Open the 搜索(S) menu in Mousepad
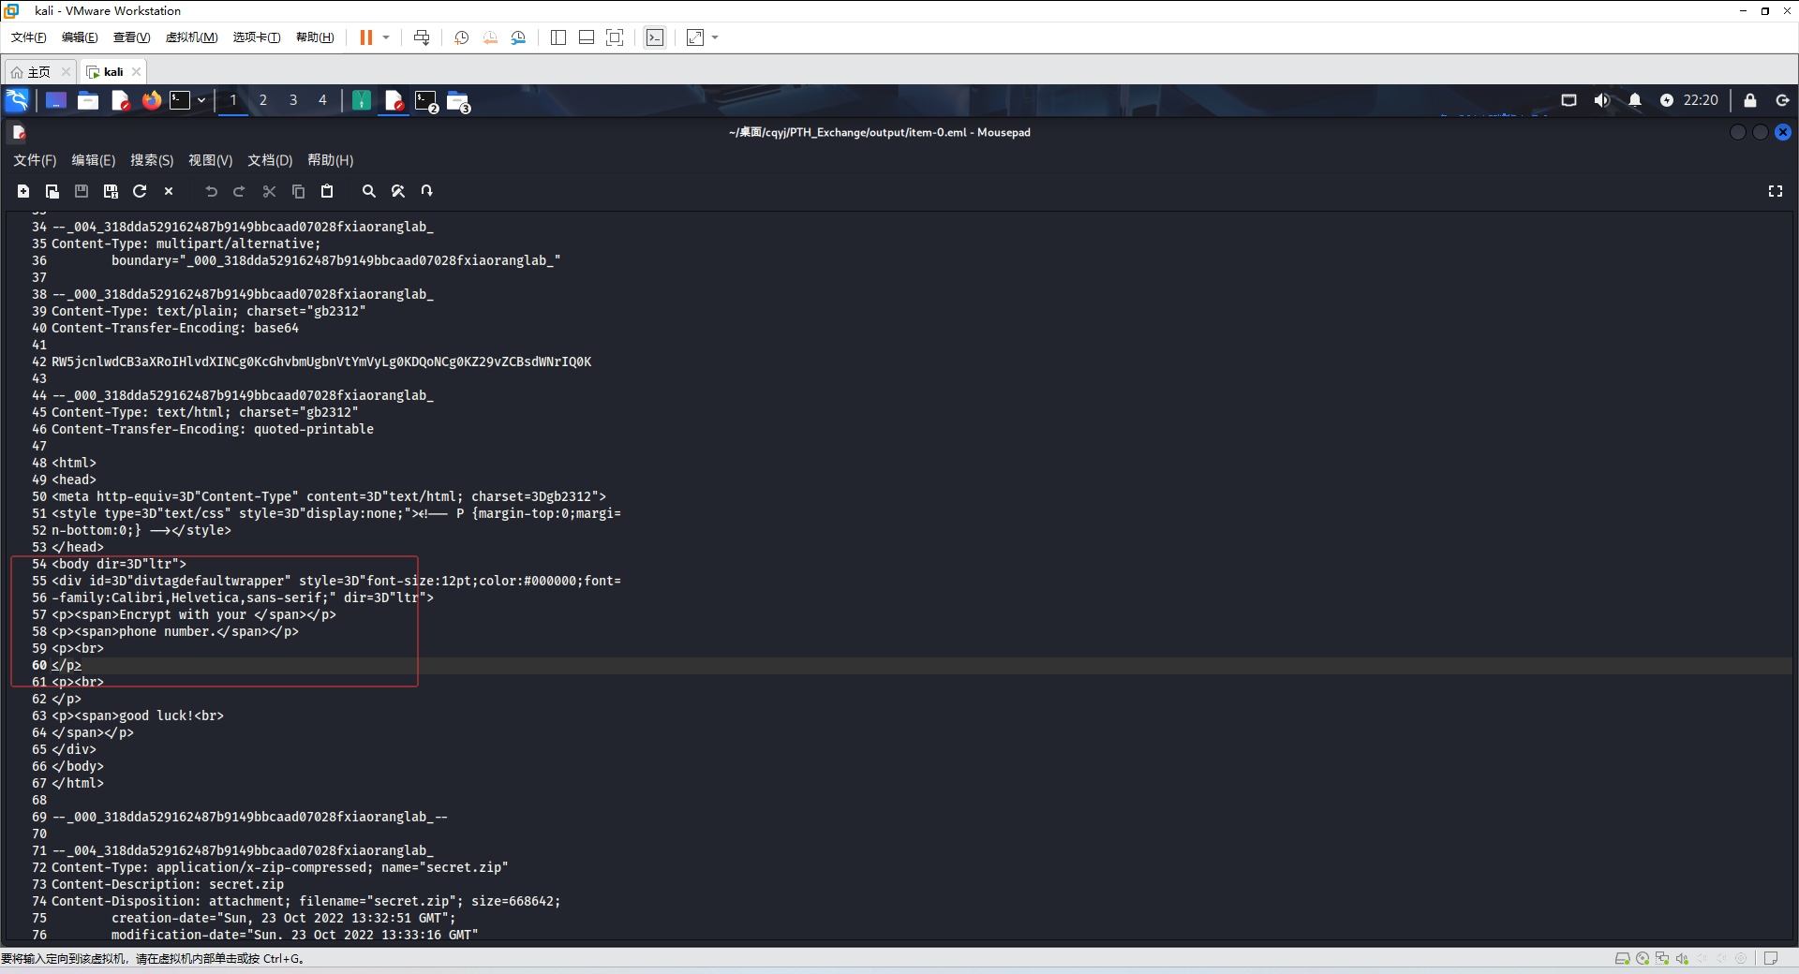 [x=151, y=160]
